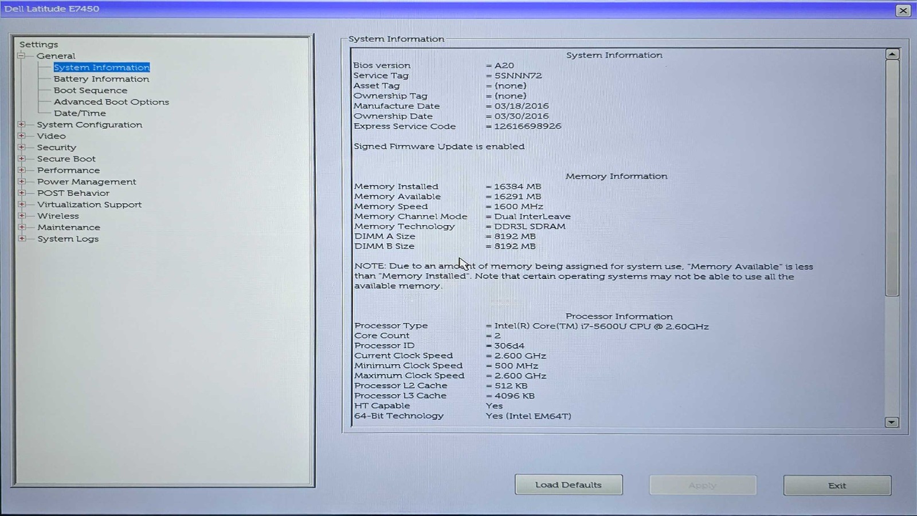Expand the Video settings node
The height and width of the screenshot is (516, 917).
(21, 136)
